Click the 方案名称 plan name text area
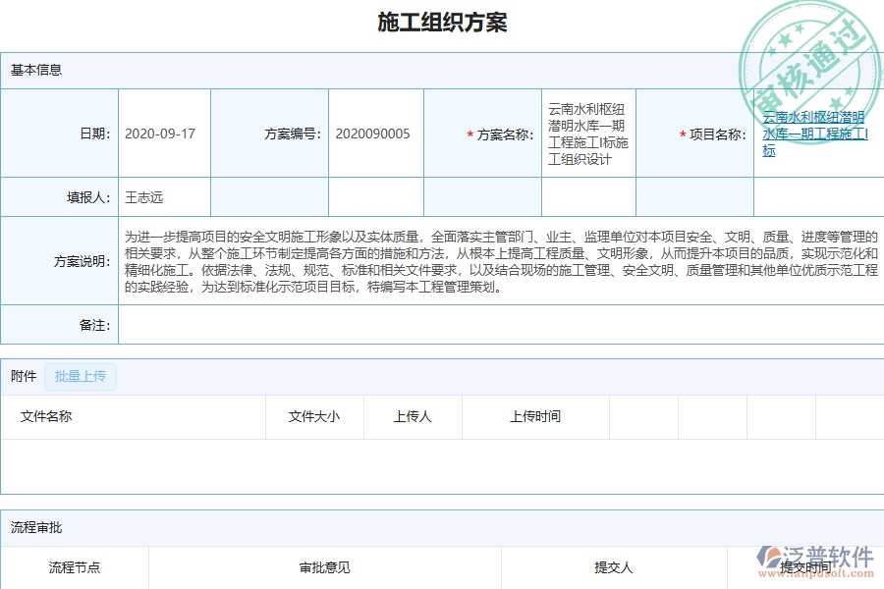The image size is (884, 589). (x=587, y=134)
